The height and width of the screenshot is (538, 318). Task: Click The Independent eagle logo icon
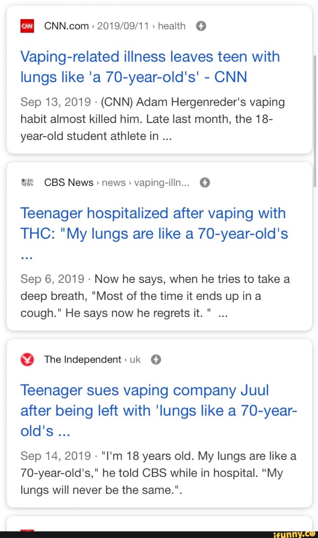[x=27, y=359]
